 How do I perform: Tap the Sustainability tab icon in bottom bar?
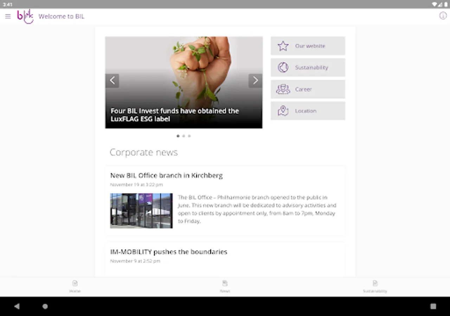(x=375, y=283)
